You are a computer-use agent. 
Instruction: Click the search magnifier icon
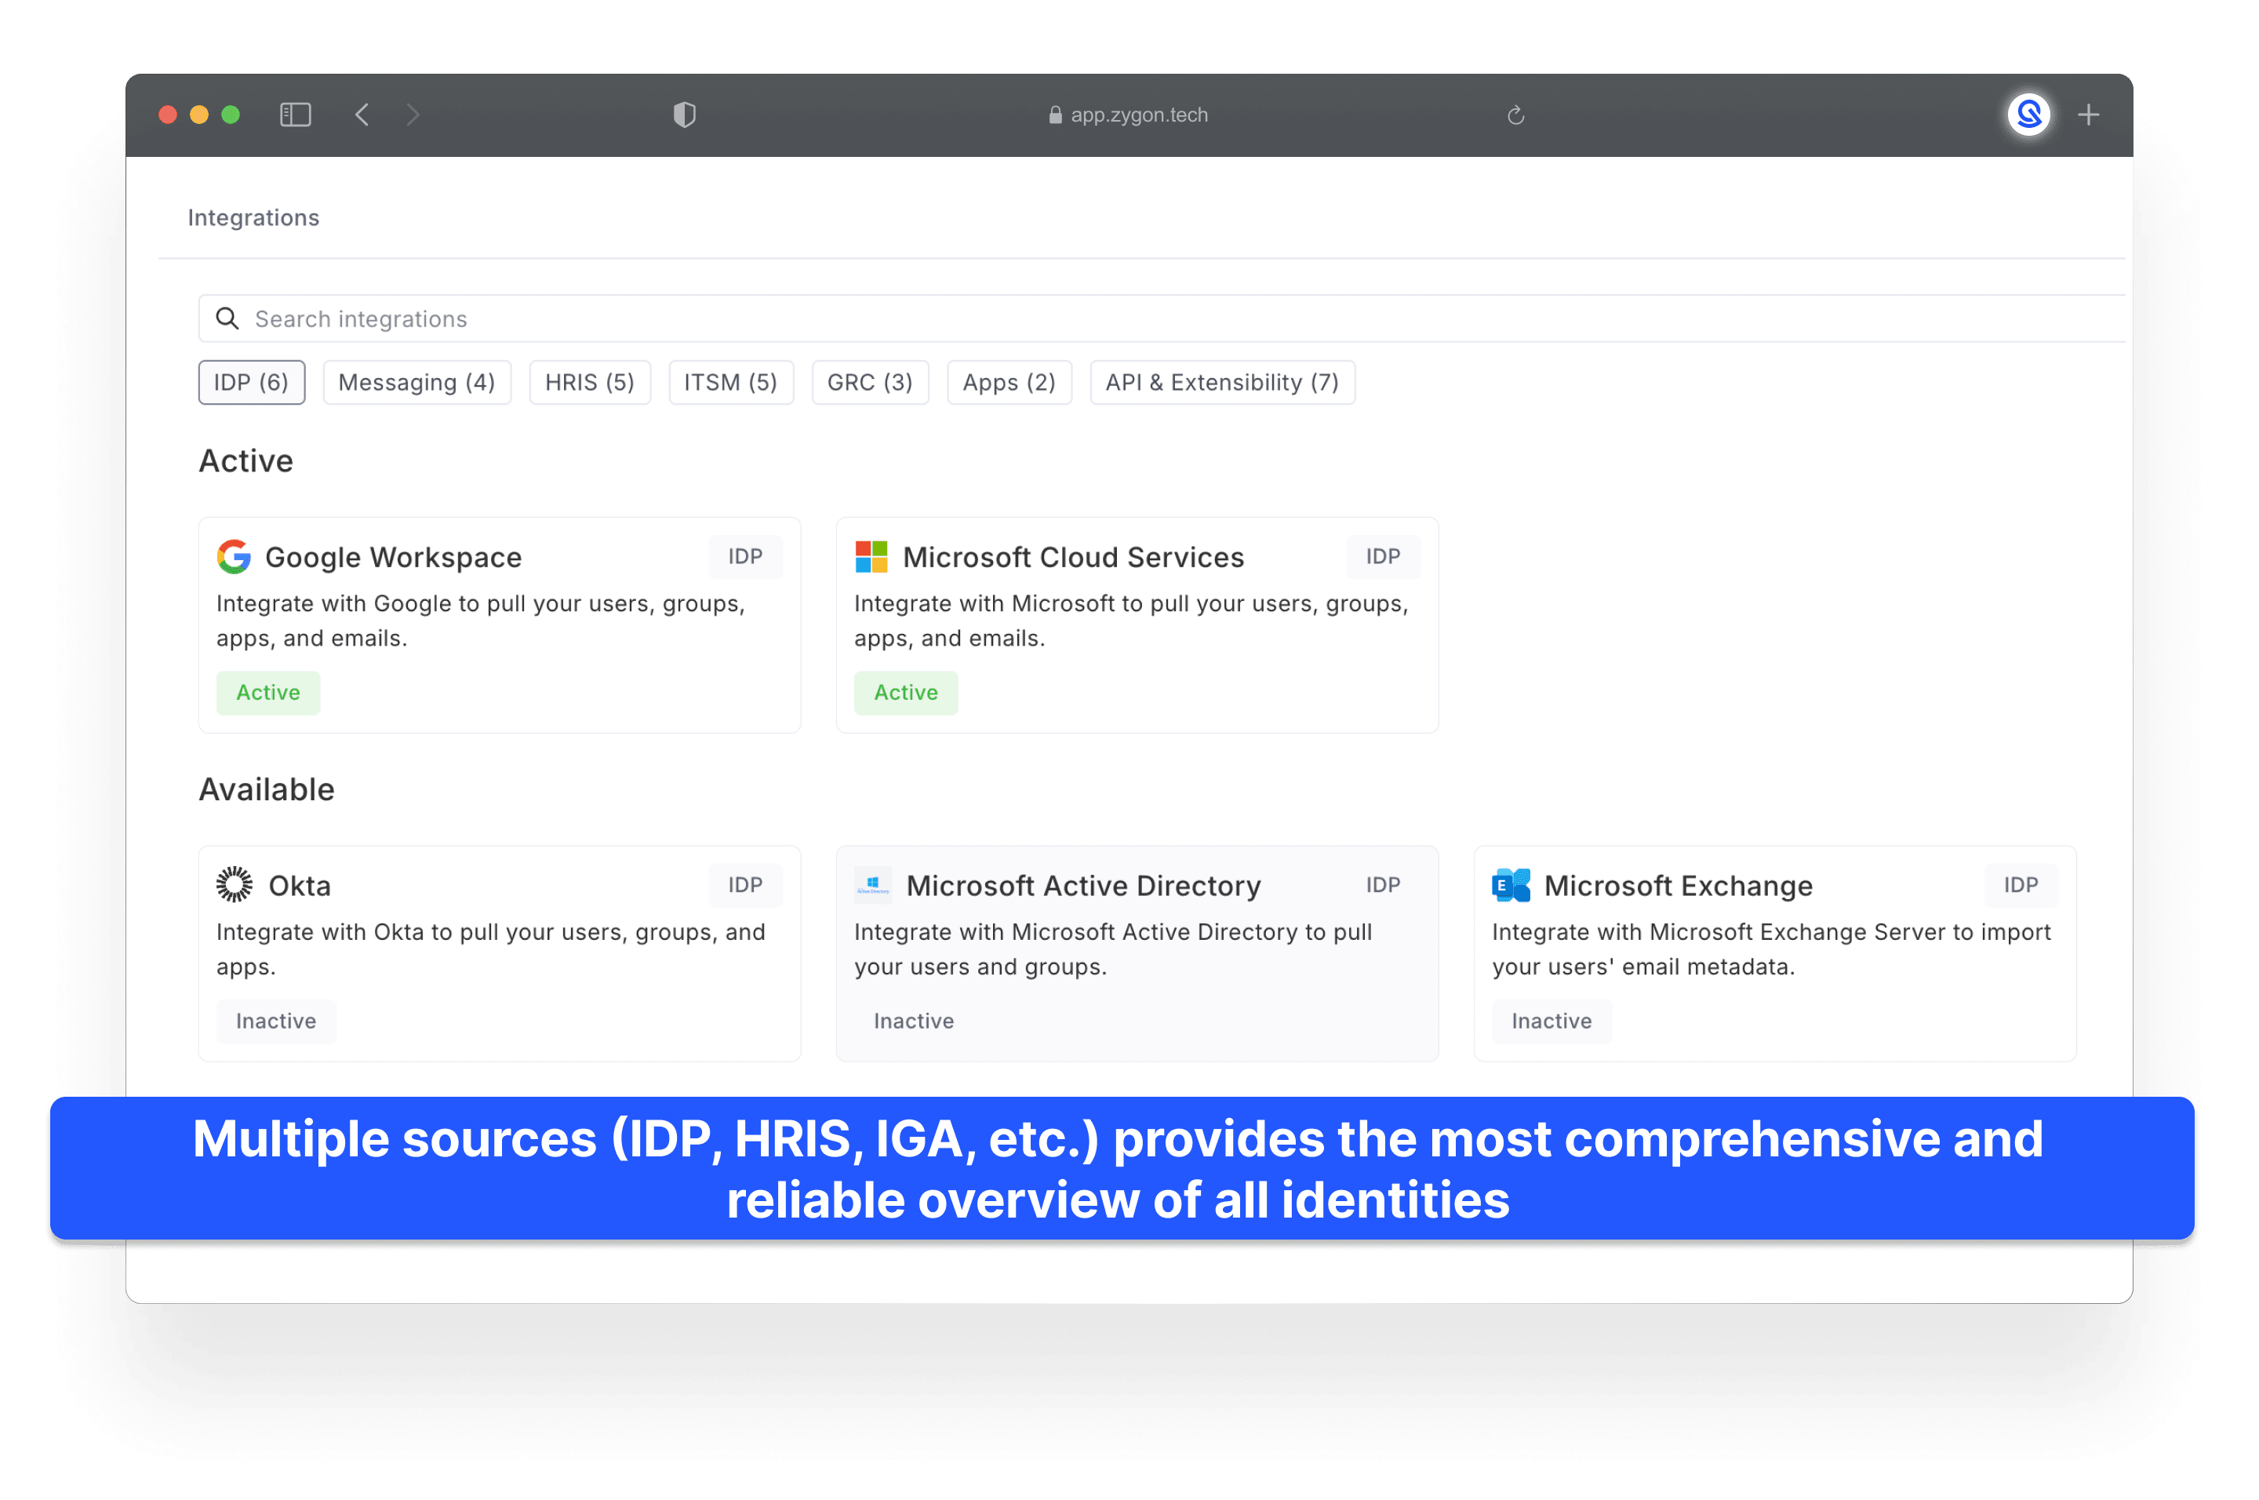(227, 319)
